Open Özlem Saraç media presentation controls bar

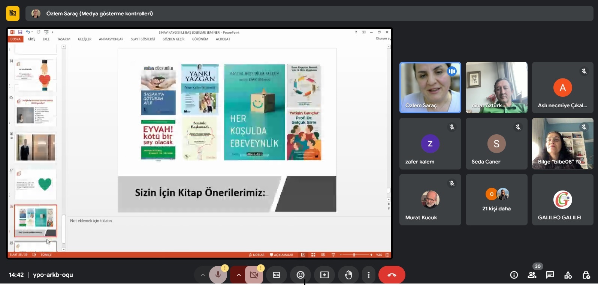[x=309, y=13]
